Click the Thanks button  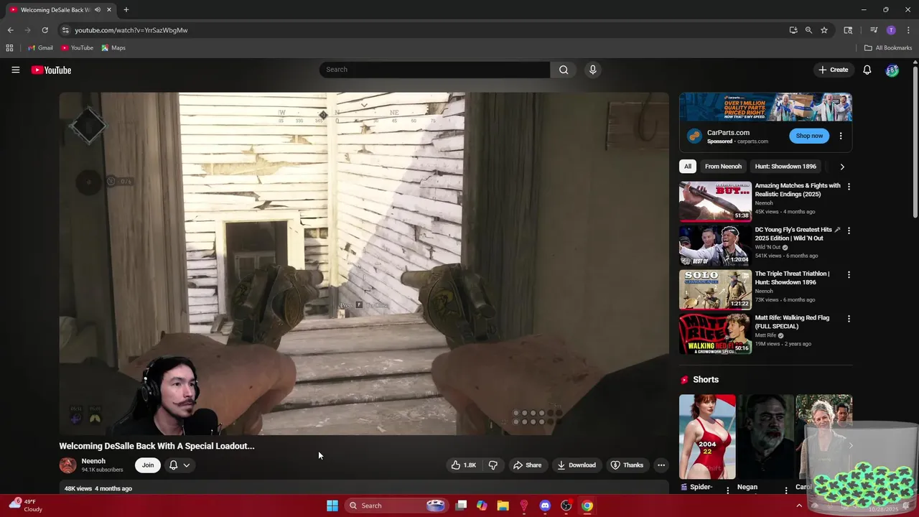tap(627, 465)
